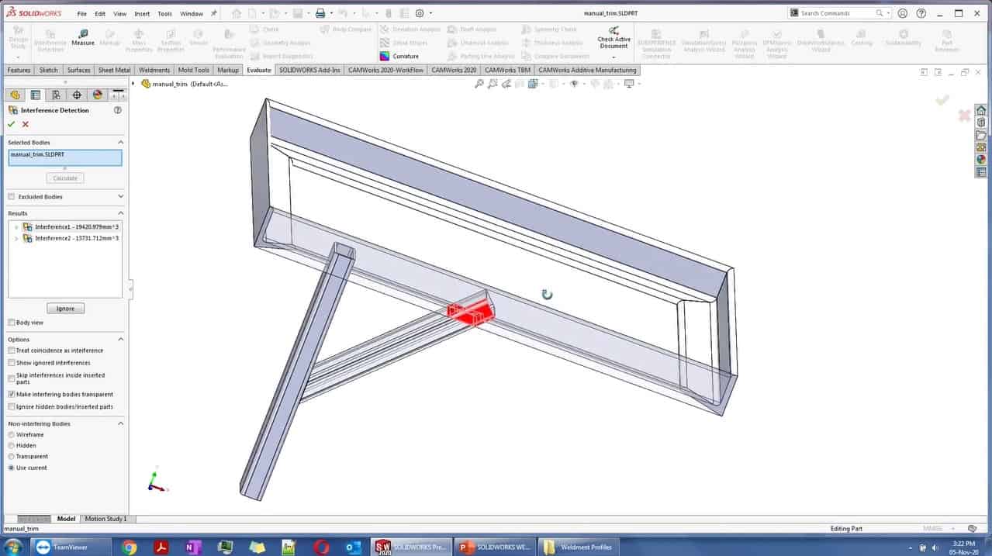Open the DimXpertManager crosshair tab
The width and height of the screenshot is (992, 556).
coord(77,95)
